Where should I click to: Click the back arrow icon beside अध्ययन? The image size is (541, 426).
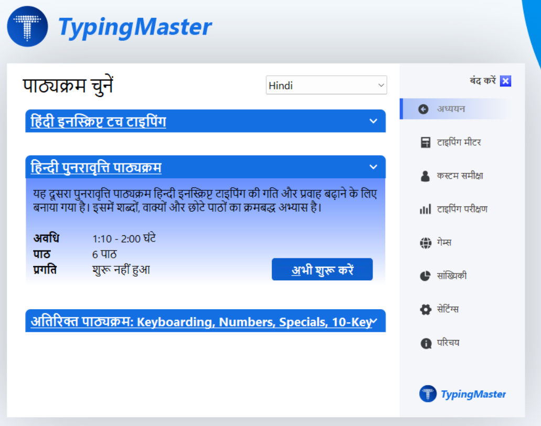tap(423, 110)
